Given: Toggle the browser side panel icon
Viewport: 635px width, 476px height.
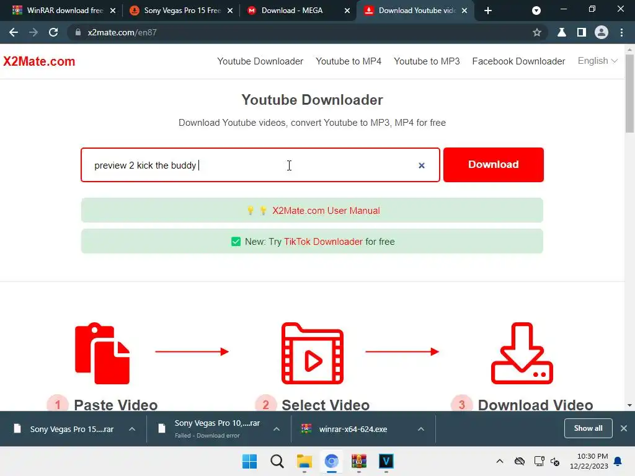Looking at the screenshot, I should [x=582, y=32].
